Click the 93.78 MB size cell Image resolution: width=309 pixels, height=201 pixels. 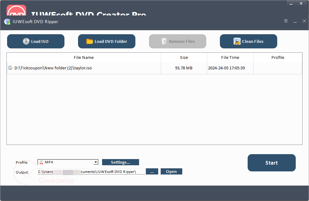pyautogui.click(x=184, y=68)
